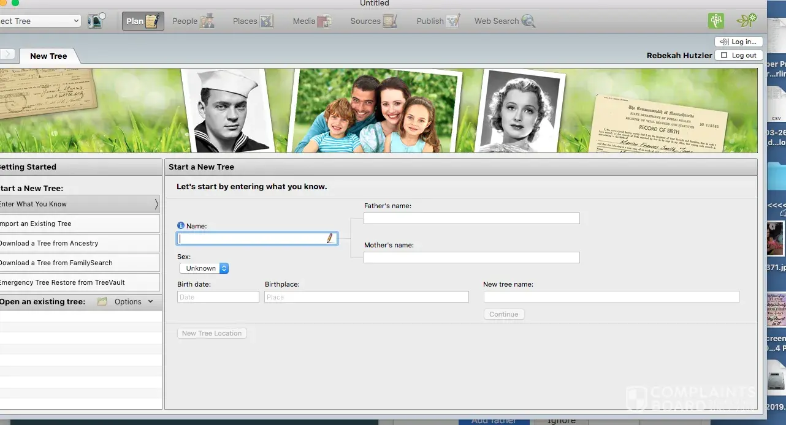Click the Birthplace input field
Viewport: 786px width, 425px height.
tap(366, 297)
